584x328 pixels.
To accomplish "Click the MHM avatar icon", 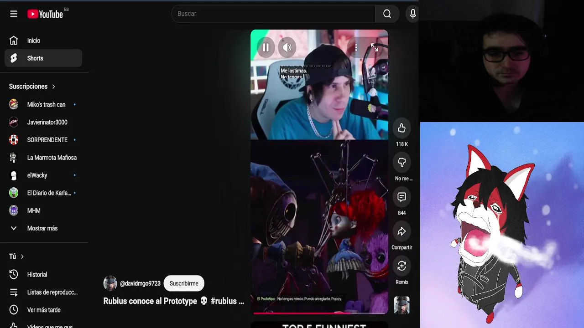I will 14,211.
